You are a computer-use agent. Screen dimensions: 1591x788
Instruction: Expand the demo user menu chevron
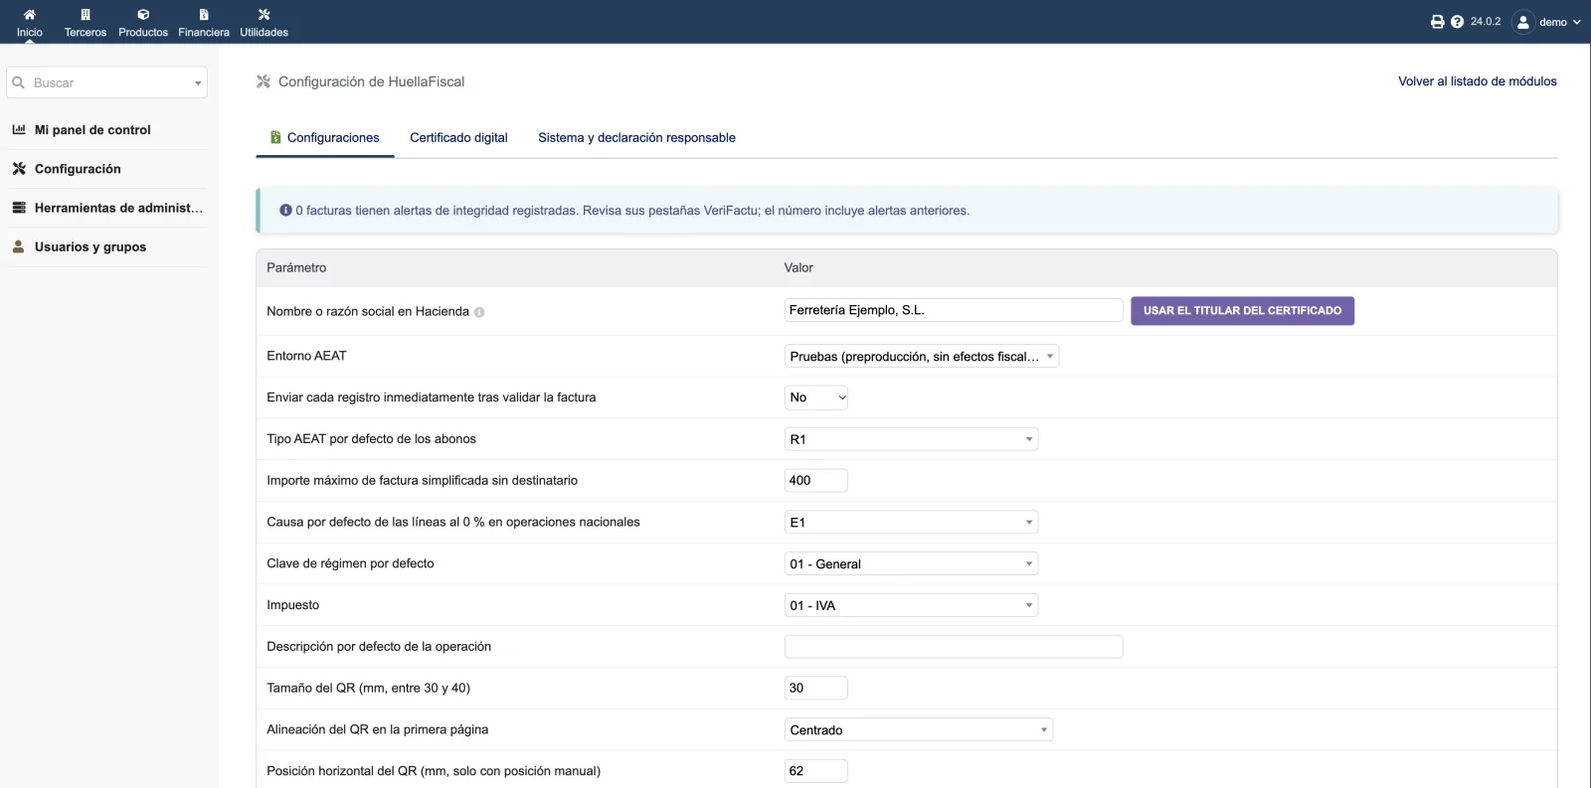click(x=1576, y=22)
